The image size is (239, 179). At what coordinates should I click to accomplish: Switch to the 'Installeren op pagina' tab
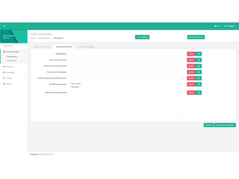coord(87,47)
